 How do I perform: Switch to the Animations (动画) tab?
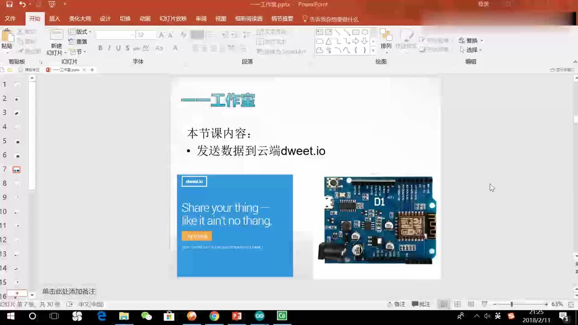[145, 19]
